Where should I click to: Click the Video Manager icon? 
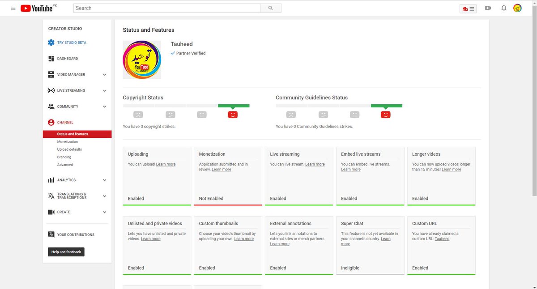pos(51,75)
